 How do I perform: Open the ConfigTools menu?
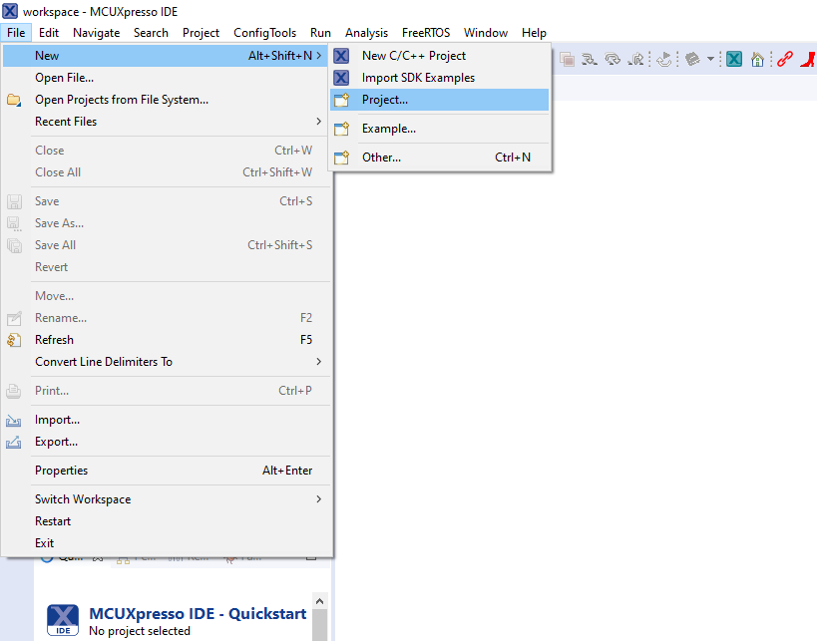(264, 33)
